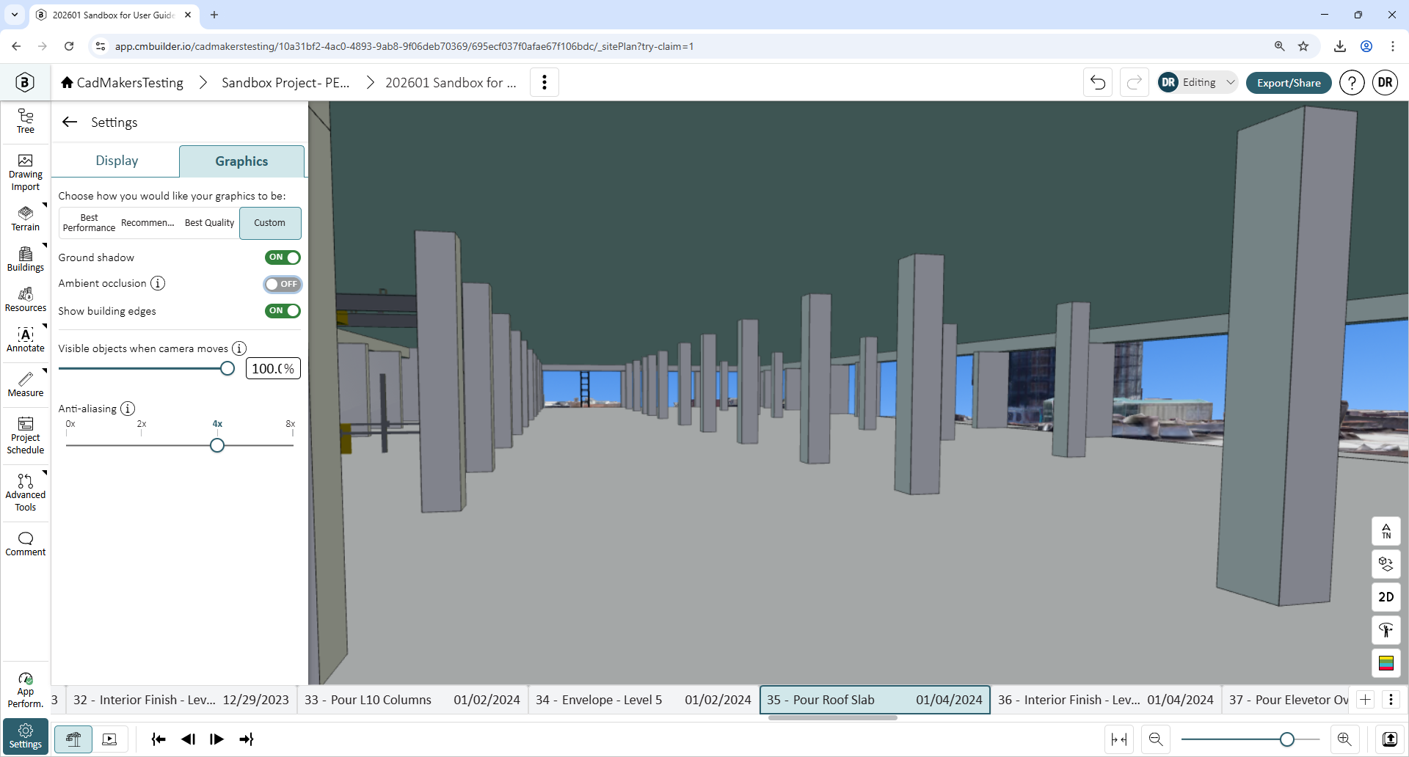The image size is (1409, 757).
Task: Jump to the first timeline step
Action: (159, 739)
